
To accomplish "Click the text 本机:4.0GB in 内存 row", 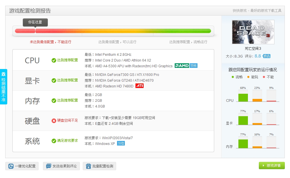I will coord(95,106).
